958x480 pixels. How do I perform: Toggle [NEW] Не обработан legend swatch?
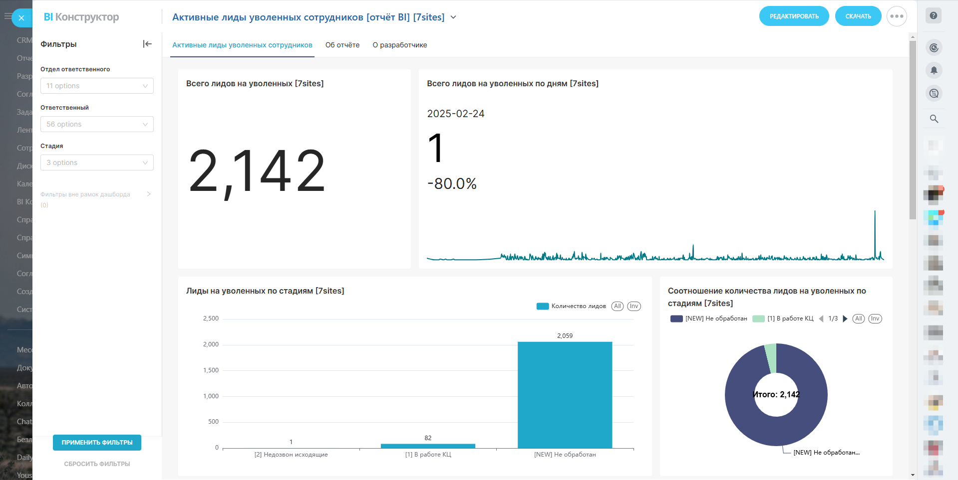(676, 319)
